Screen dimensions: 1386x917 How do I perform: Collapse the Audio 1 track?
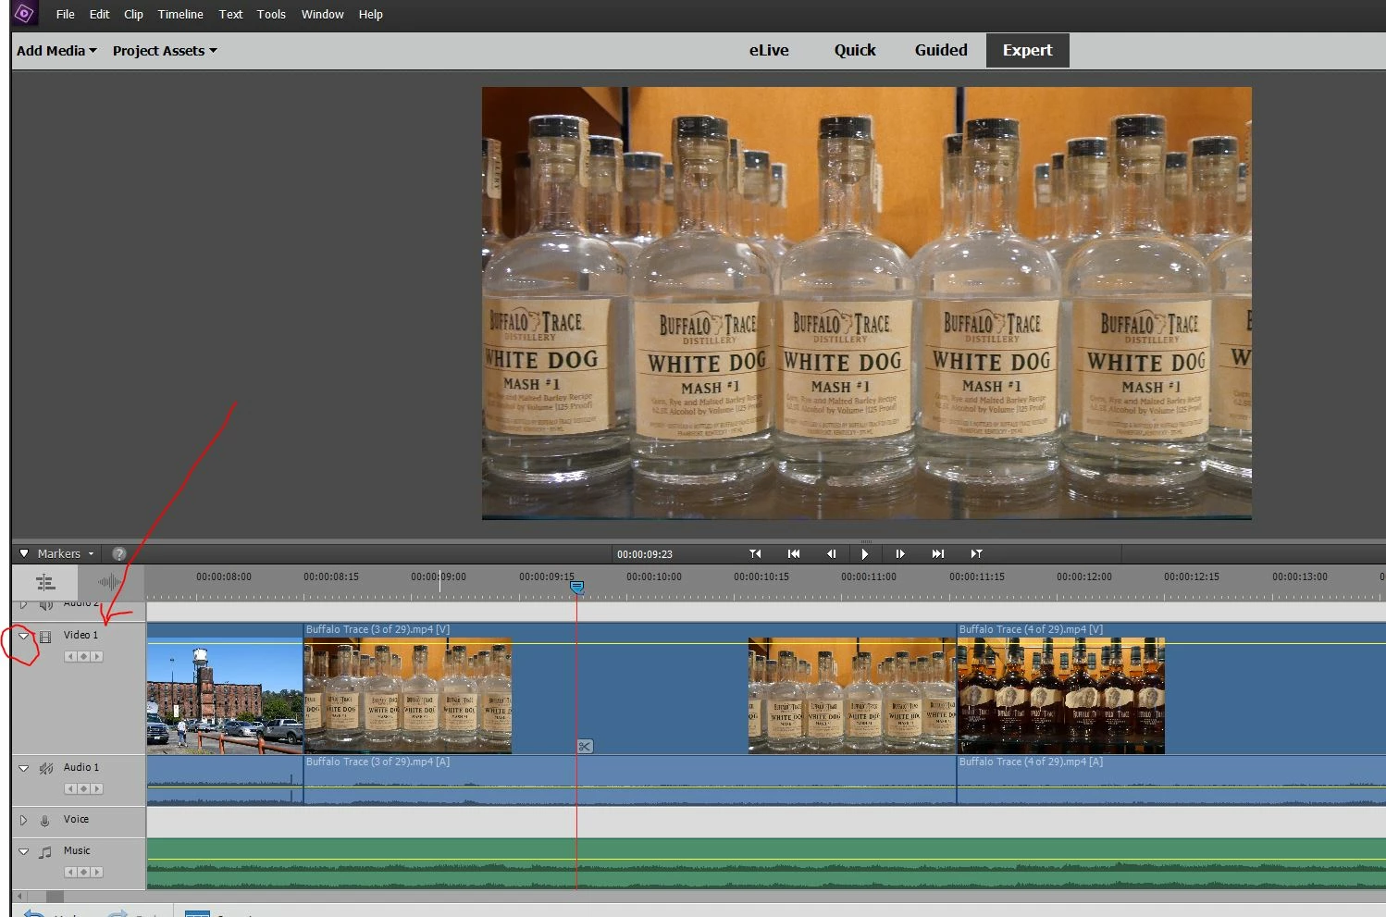click(24, 768)
